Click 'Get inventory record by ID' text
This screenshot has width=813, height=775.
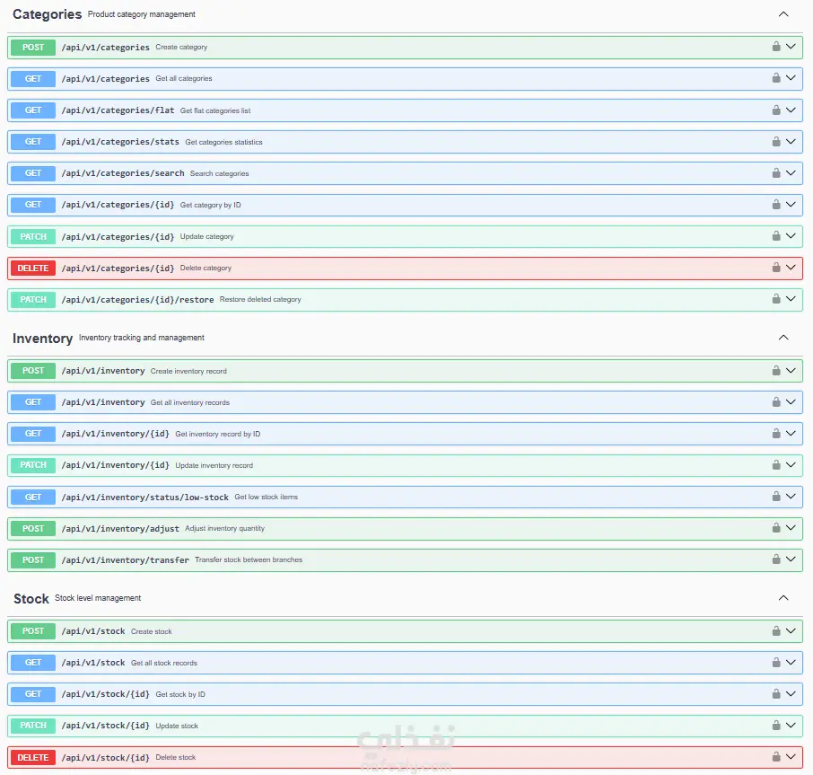pyautogui.click(x=218, y=434)
